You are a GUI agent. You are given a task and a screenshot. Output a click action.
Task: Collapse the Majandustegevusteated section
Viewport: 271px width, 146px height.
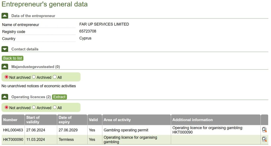click(5, 67)
